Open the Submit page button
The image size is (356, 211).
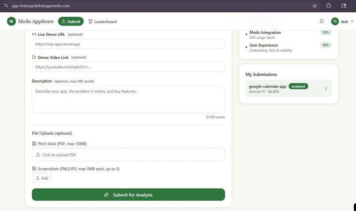point(71,21)
